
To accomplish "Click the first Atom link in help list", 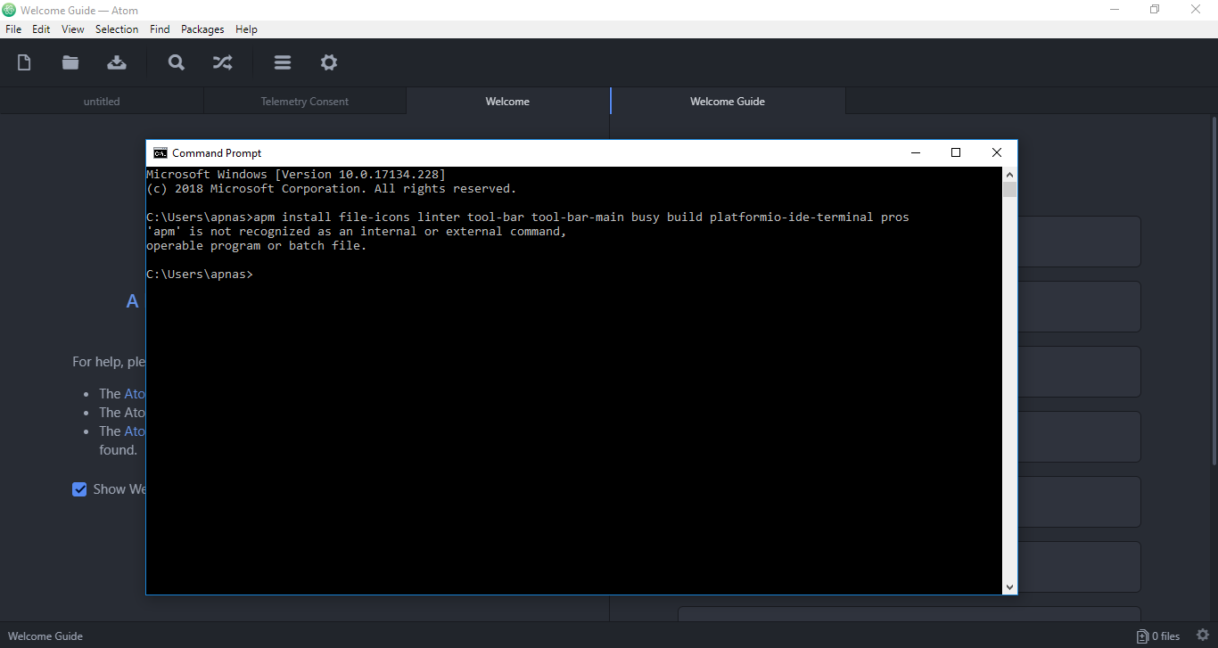I will point(135,393).
